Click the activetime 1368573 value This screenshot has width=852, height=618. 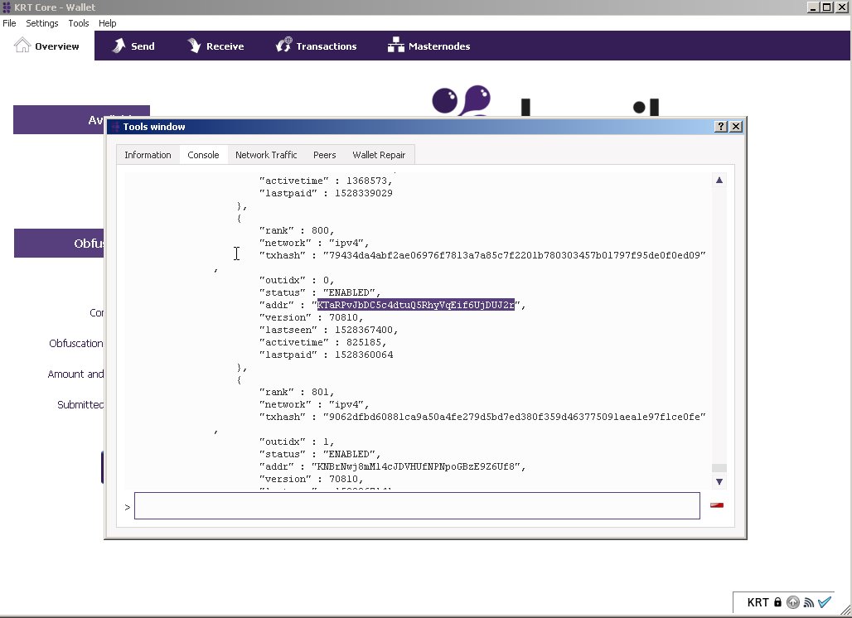pos(367,181)
